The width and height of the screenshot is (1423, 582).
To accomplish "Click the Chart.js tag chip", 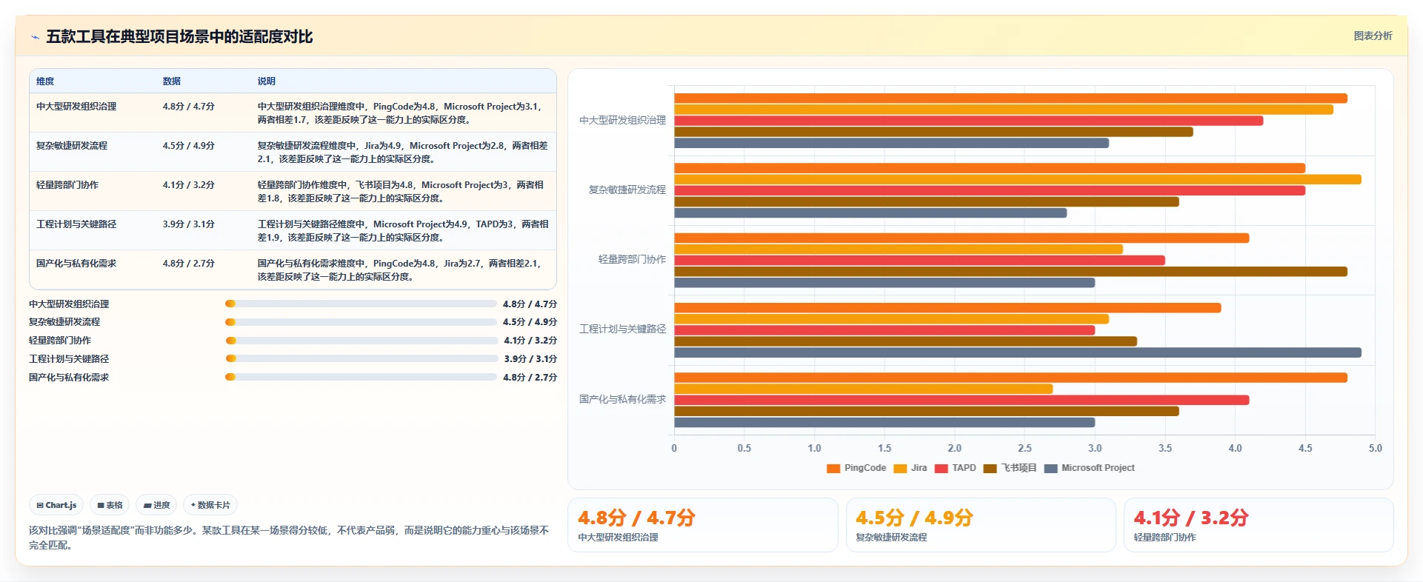I will click(56, 505).
